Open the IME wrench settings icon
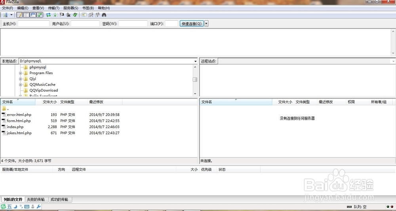396x211 pixels. point(39,207)
